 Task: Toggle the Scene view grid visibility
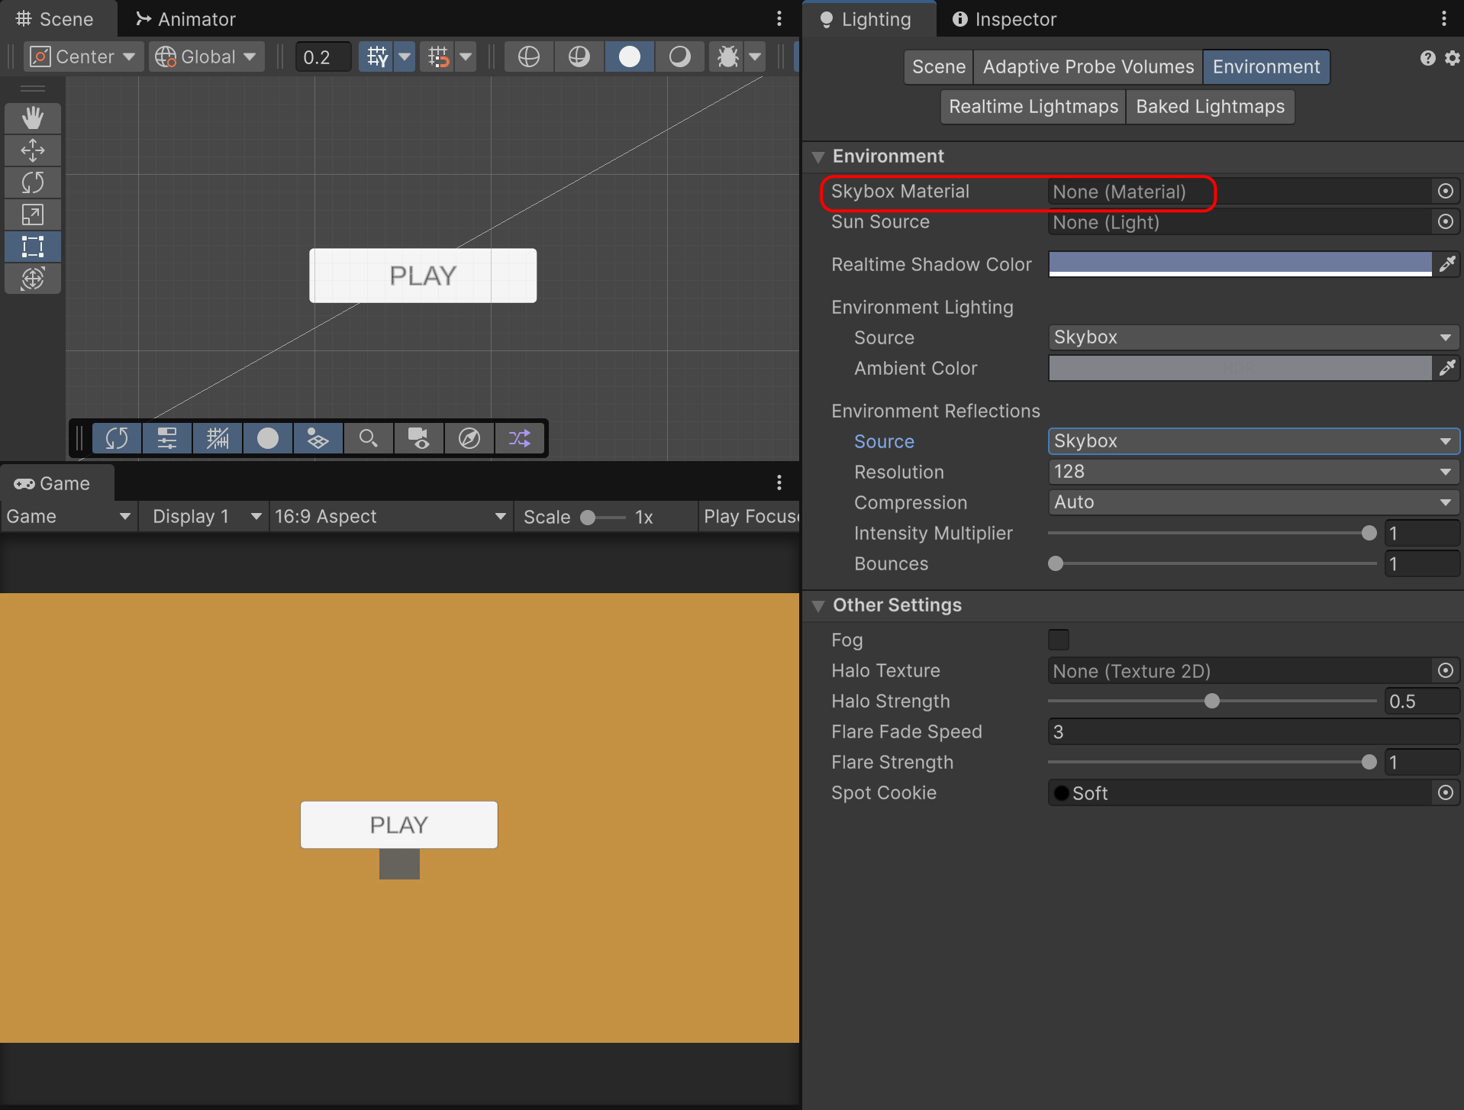(x=377, y=56)
